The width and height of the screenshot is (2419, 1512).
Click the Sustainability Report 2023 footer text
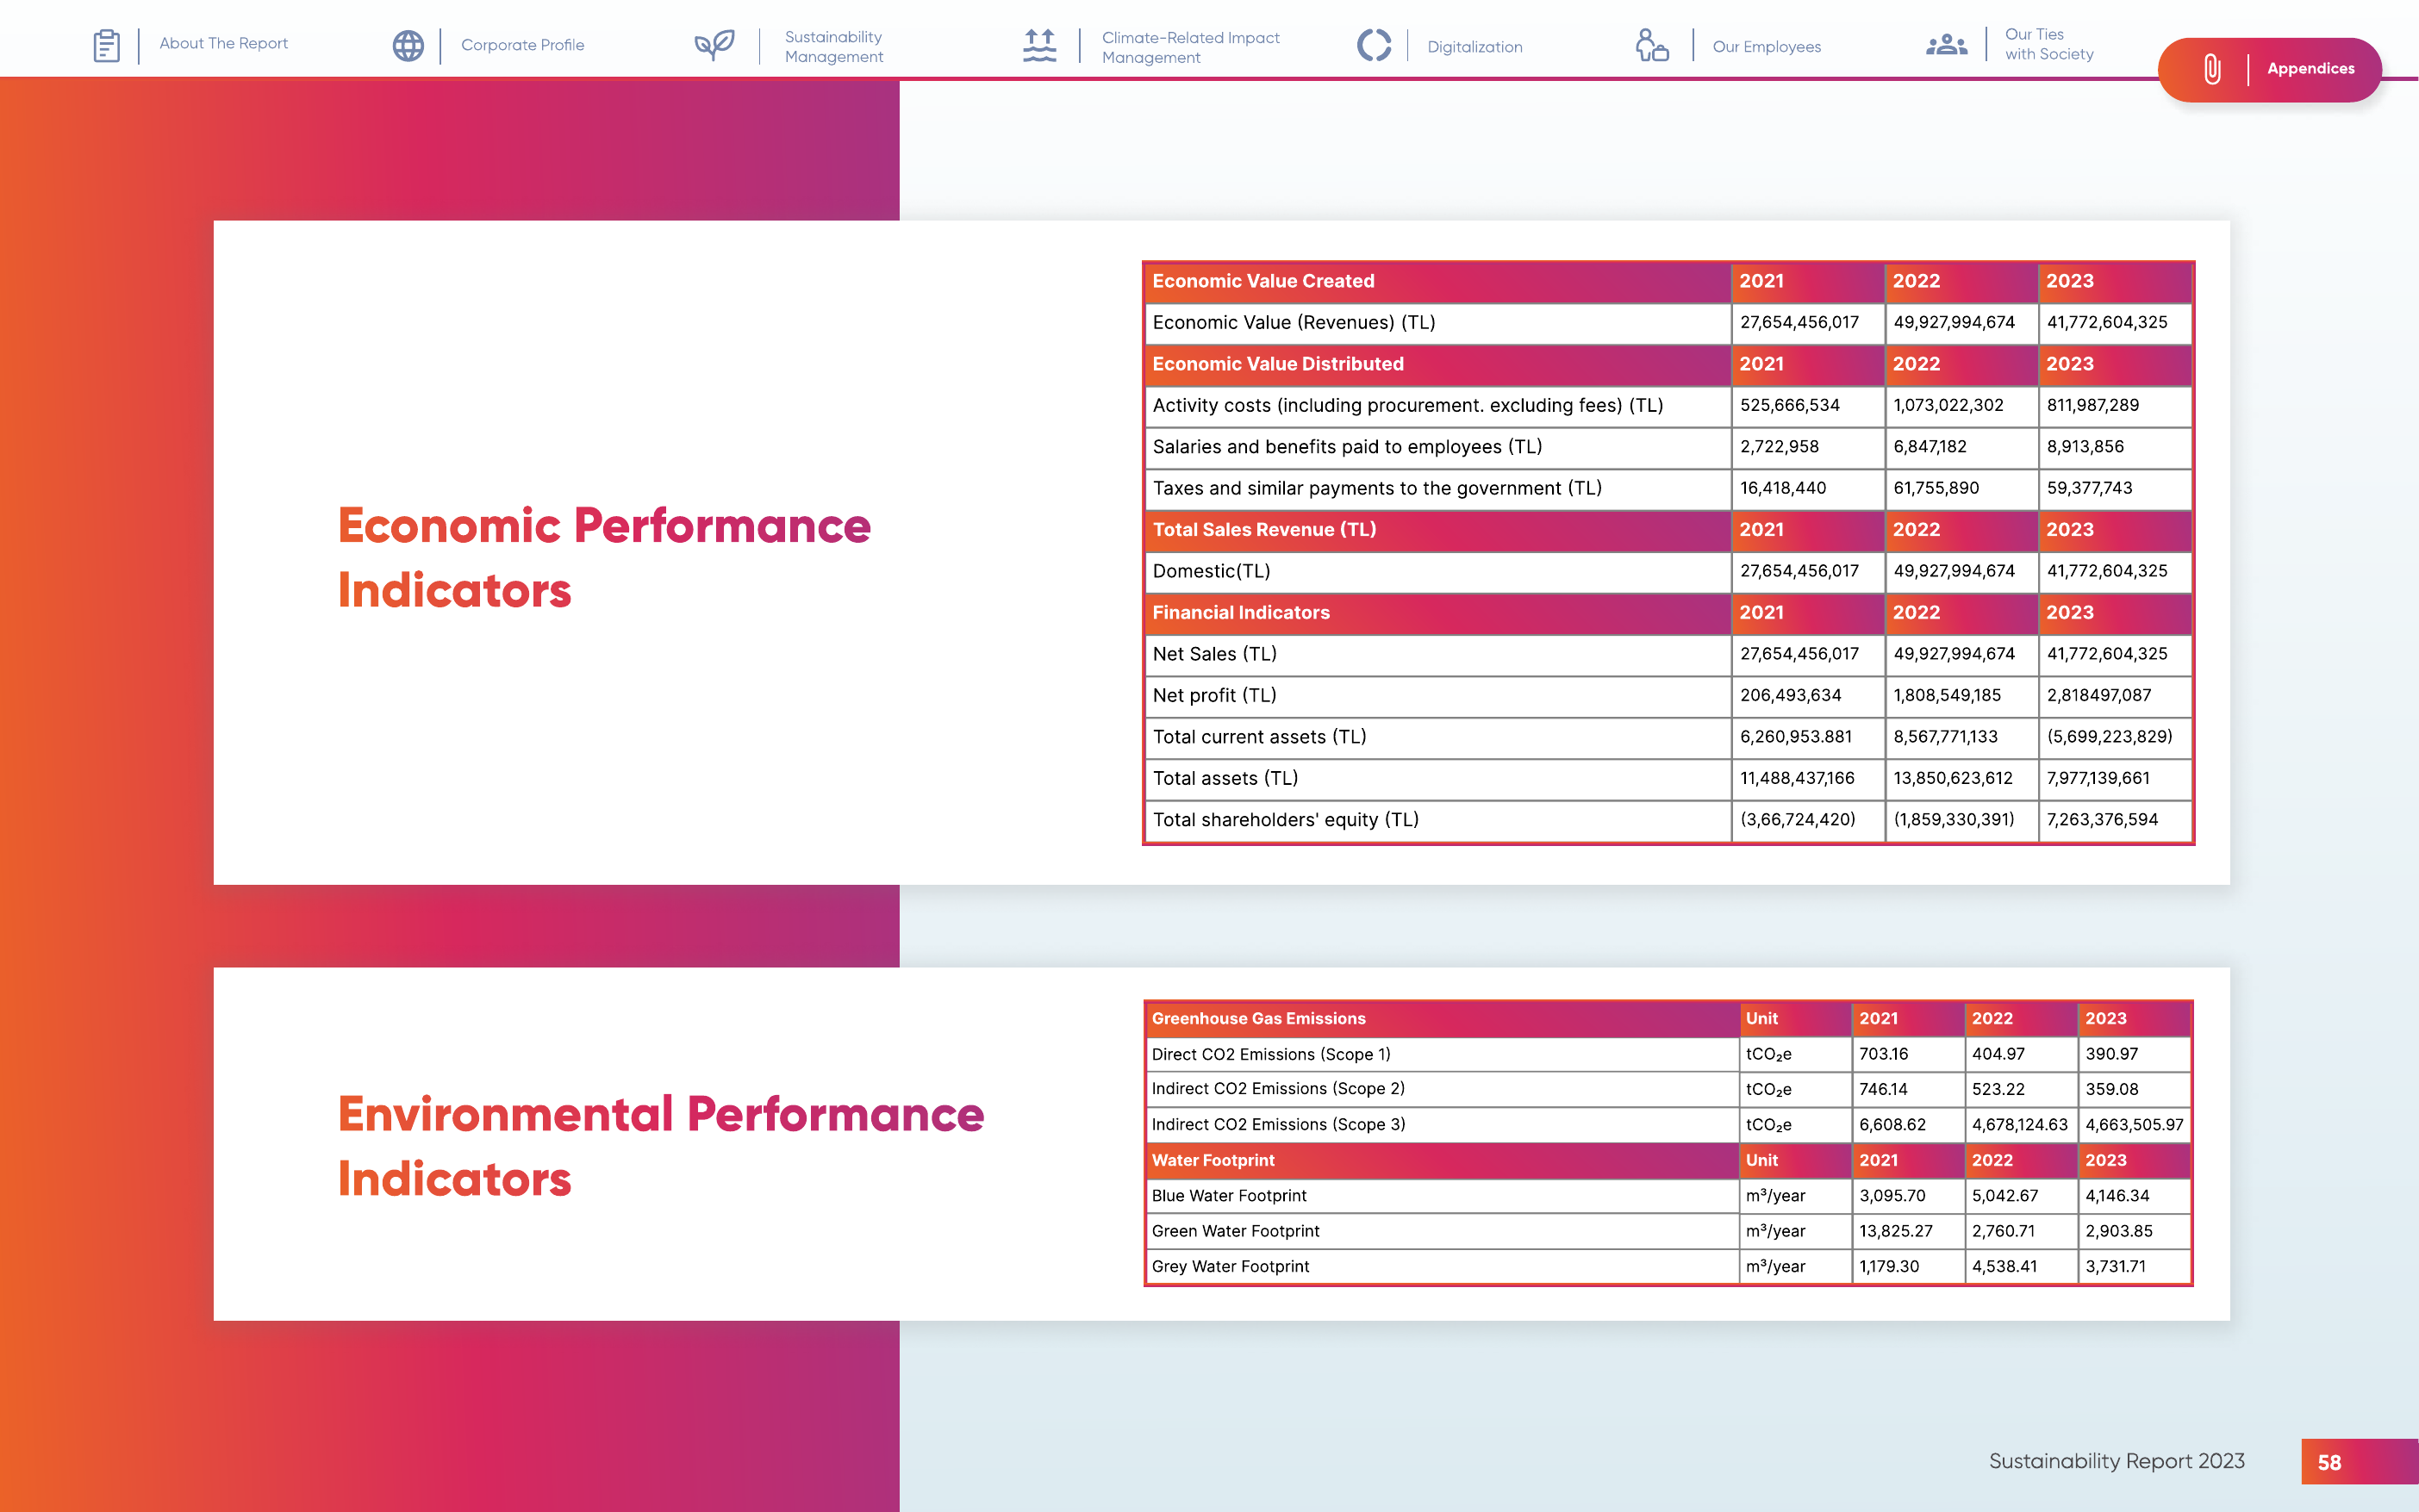click(x=2116, y=1461)
